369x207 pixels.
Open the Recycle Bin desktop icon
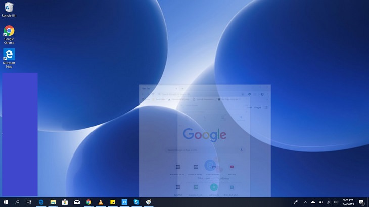[9, 10]
